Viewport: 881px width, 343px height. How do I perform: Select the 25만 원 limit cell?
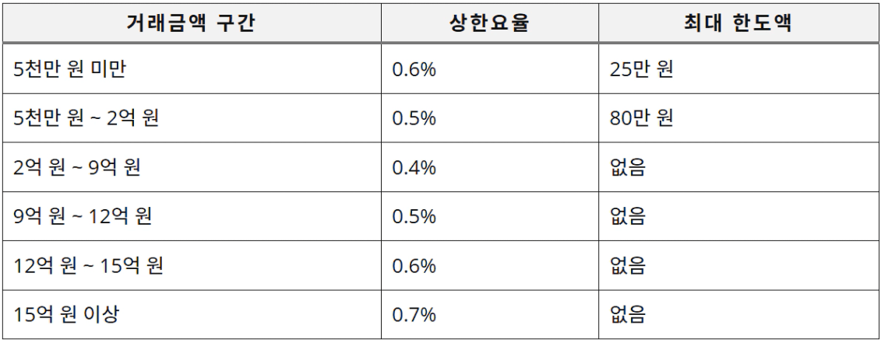click(x=642, y=69)
